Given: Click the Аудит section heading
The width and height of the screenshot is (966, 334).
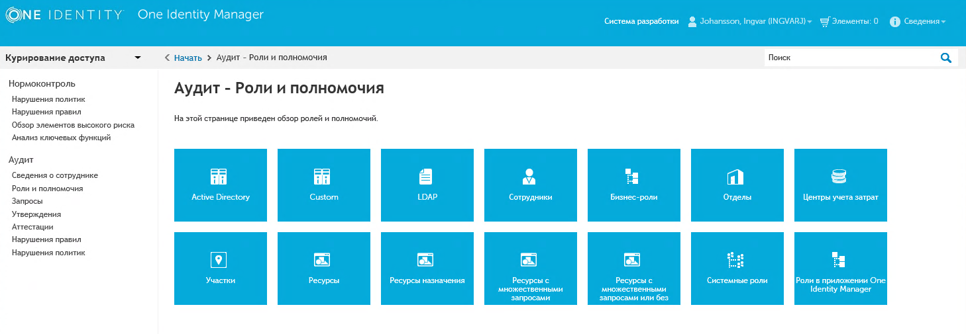Looking at the screenshot, I should [x=21, y=160].
